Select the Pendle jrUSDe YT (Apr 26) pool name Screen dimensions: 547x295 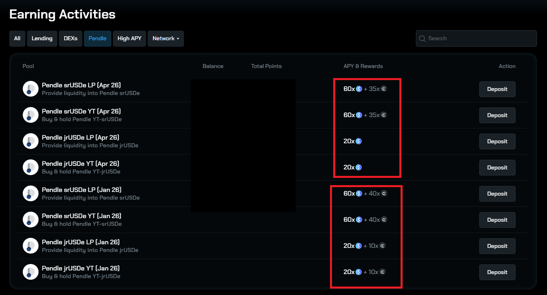pos(81,164)
